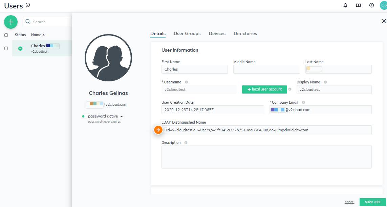The width and height of the screenshot is (387, 207).
Task: Sort the list by Name column
Action: (x=38, y=35)
